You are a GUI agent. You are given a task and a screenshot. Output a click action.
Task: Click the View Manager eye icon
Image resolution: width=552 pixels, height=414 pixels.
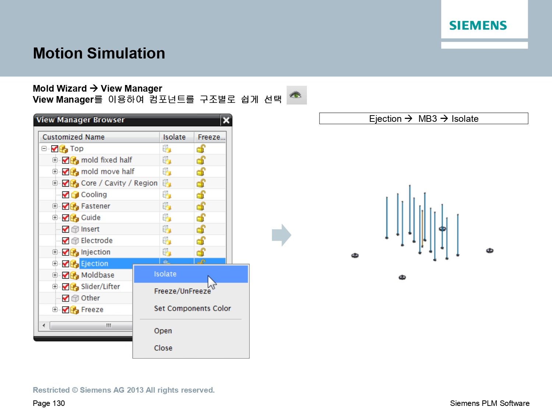(x=296, y=95)
